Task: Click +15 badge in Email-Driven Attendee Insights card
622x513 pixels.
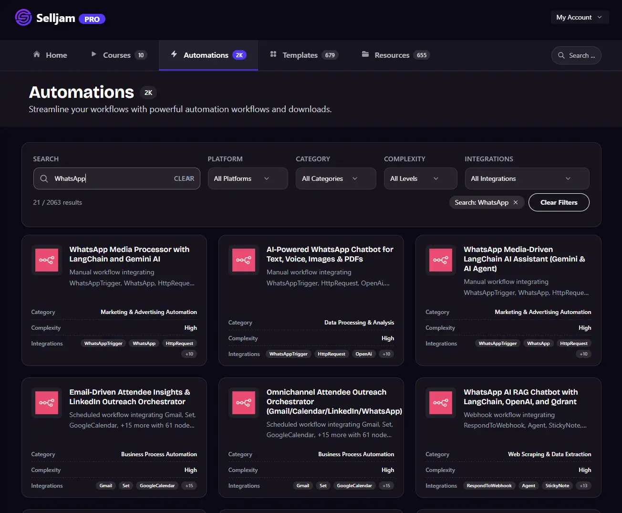Action: click(189, 486)
